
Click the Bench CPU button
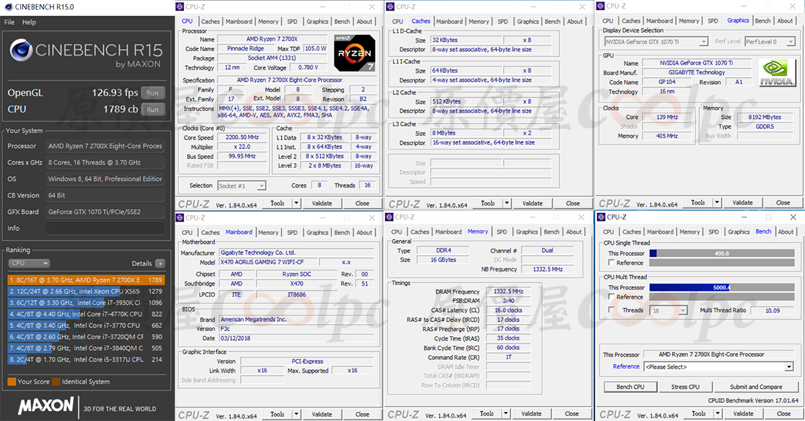click(630, 387)
